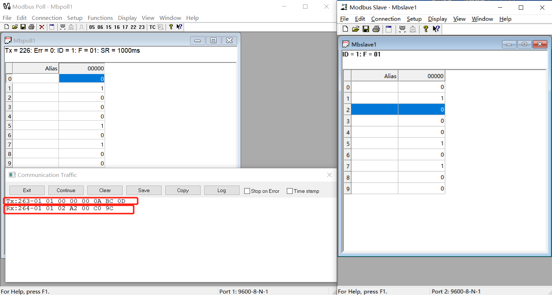Close the Communication Traffic panel
The image size is (552, 295).
pyautogui.click(x=329, y=175)
